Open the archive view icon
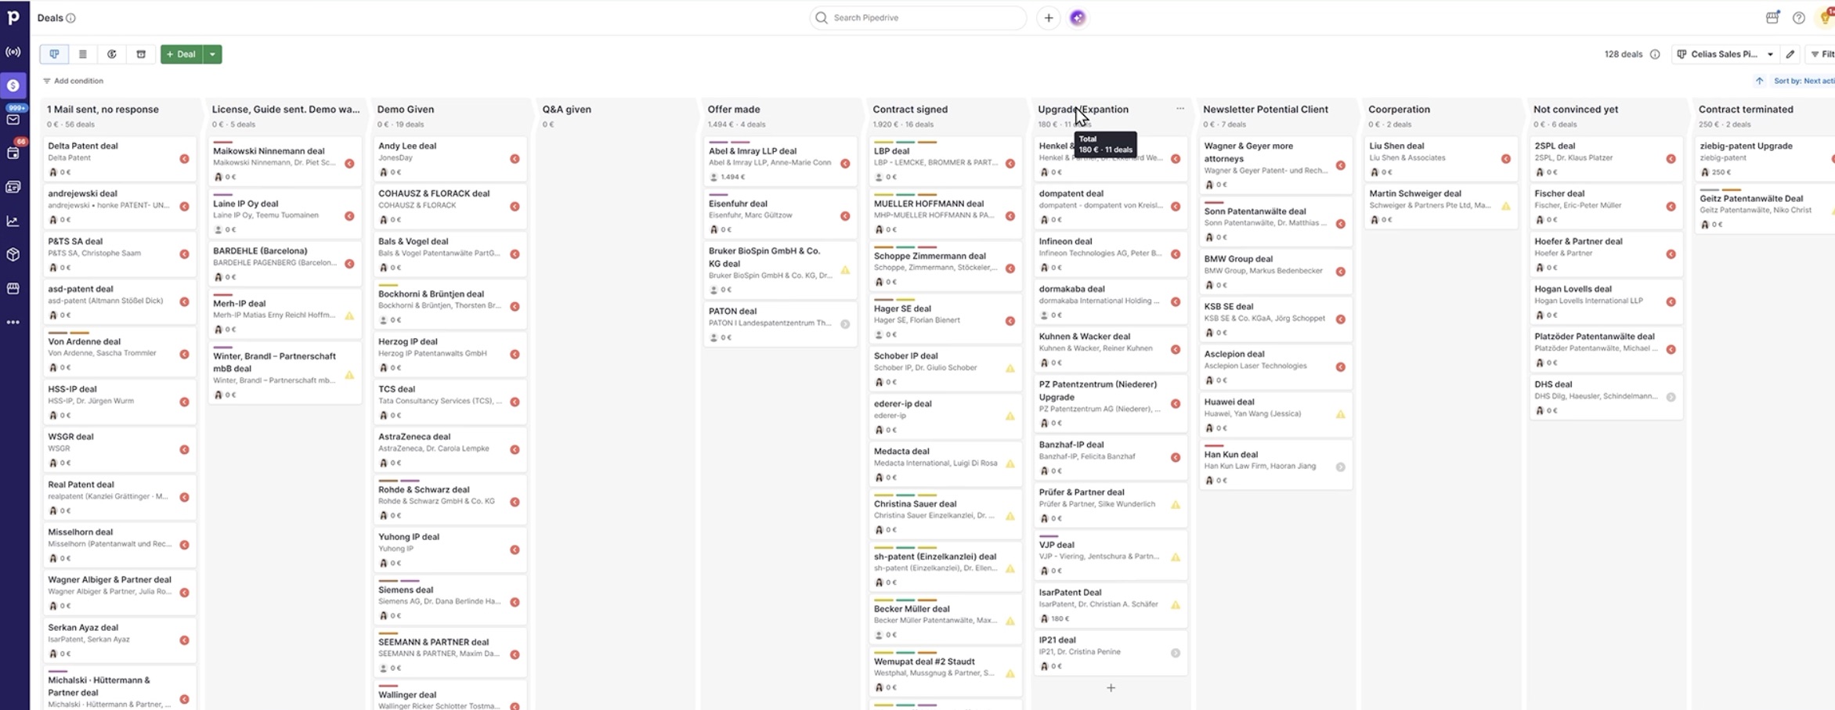This screenshot has height=710, width=1835. [141, 54]
